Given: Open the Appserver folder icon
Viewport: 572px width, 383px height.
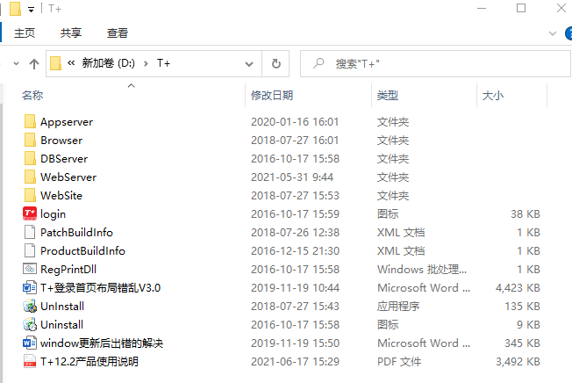Looking at the screenshot, I should click(30, 121).
